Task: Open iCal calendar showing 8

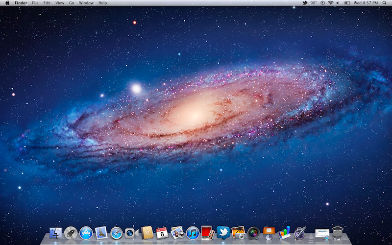Action: 162,233
